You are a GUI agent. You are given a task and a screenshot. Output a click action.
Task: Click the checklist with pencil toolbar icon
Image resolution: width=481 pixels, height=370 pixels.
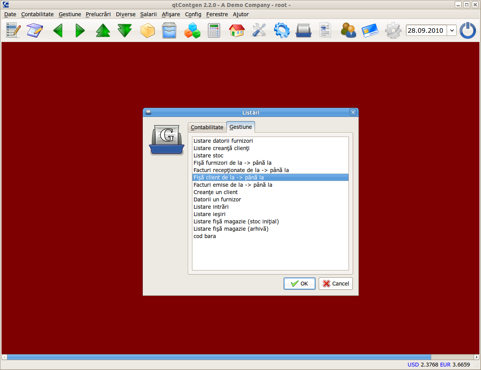pyautogui.click(x=14, y=30)
